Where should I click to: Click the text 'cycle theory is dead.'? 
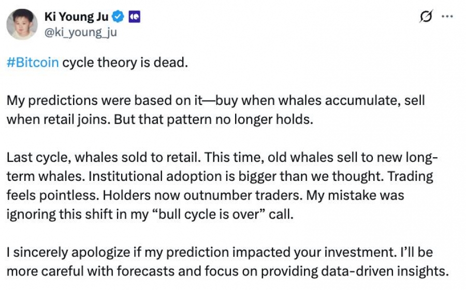pos(125,63)
